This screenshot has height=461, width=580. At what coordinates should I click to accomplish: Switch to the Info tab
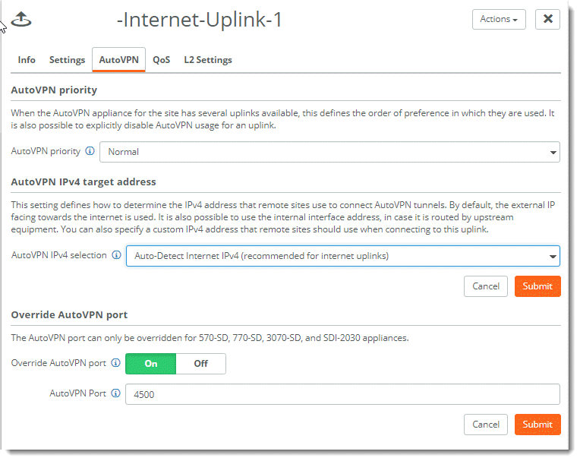coord(27,60)
